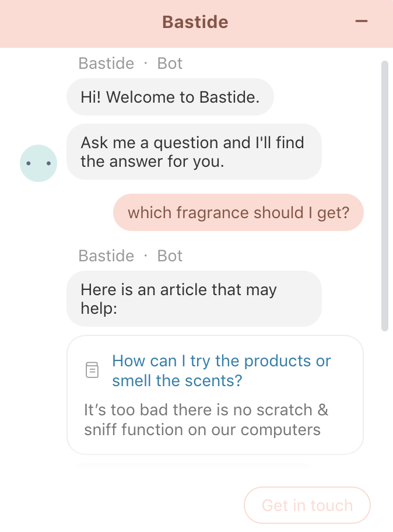Click the pink header bar of the chat
The image size is (393, 532).
click(196, 24)
